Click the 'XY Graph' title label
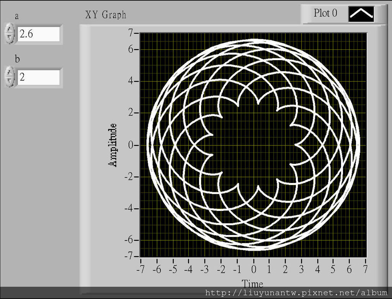 pos(106,15)
